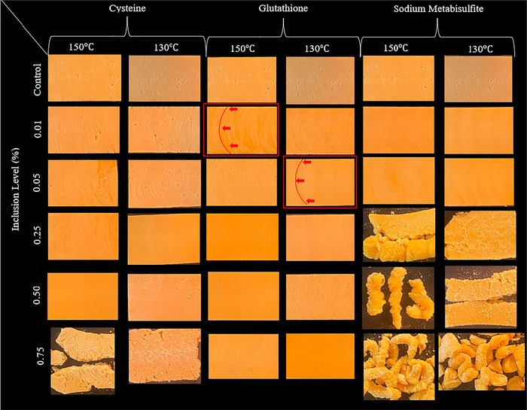Select the Sodium Metabisulfite 150°C Control image
Viewport: 527px width, 410px height.
click(398, 78)
